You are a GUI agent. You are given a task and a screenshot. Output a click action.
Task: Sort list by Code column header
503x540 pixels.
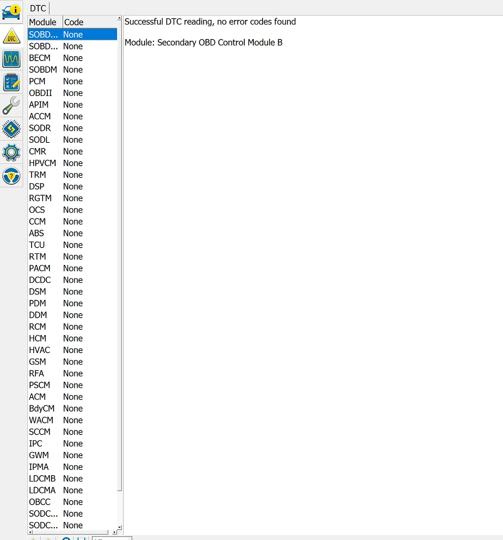coord(89,22)
